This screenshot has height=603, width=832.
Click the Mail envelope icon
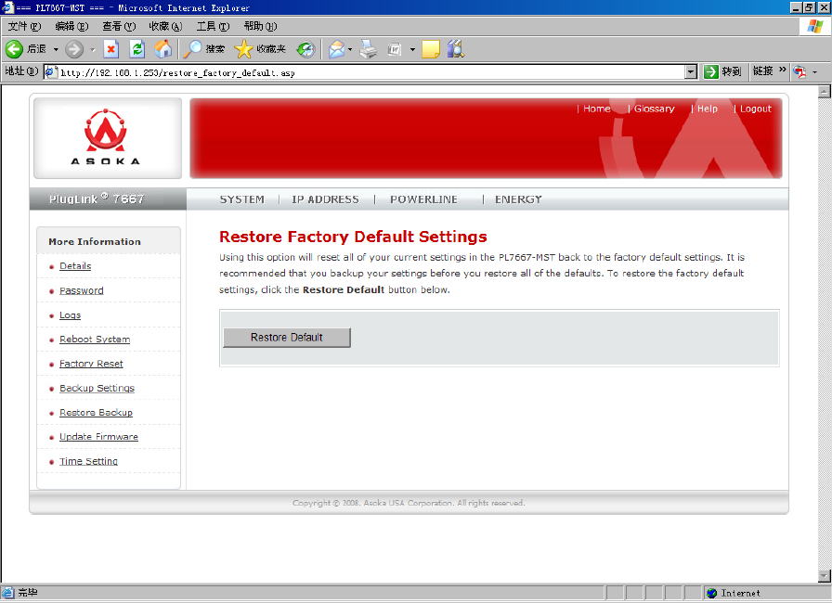pyautogui.click(x=336, y=49)
